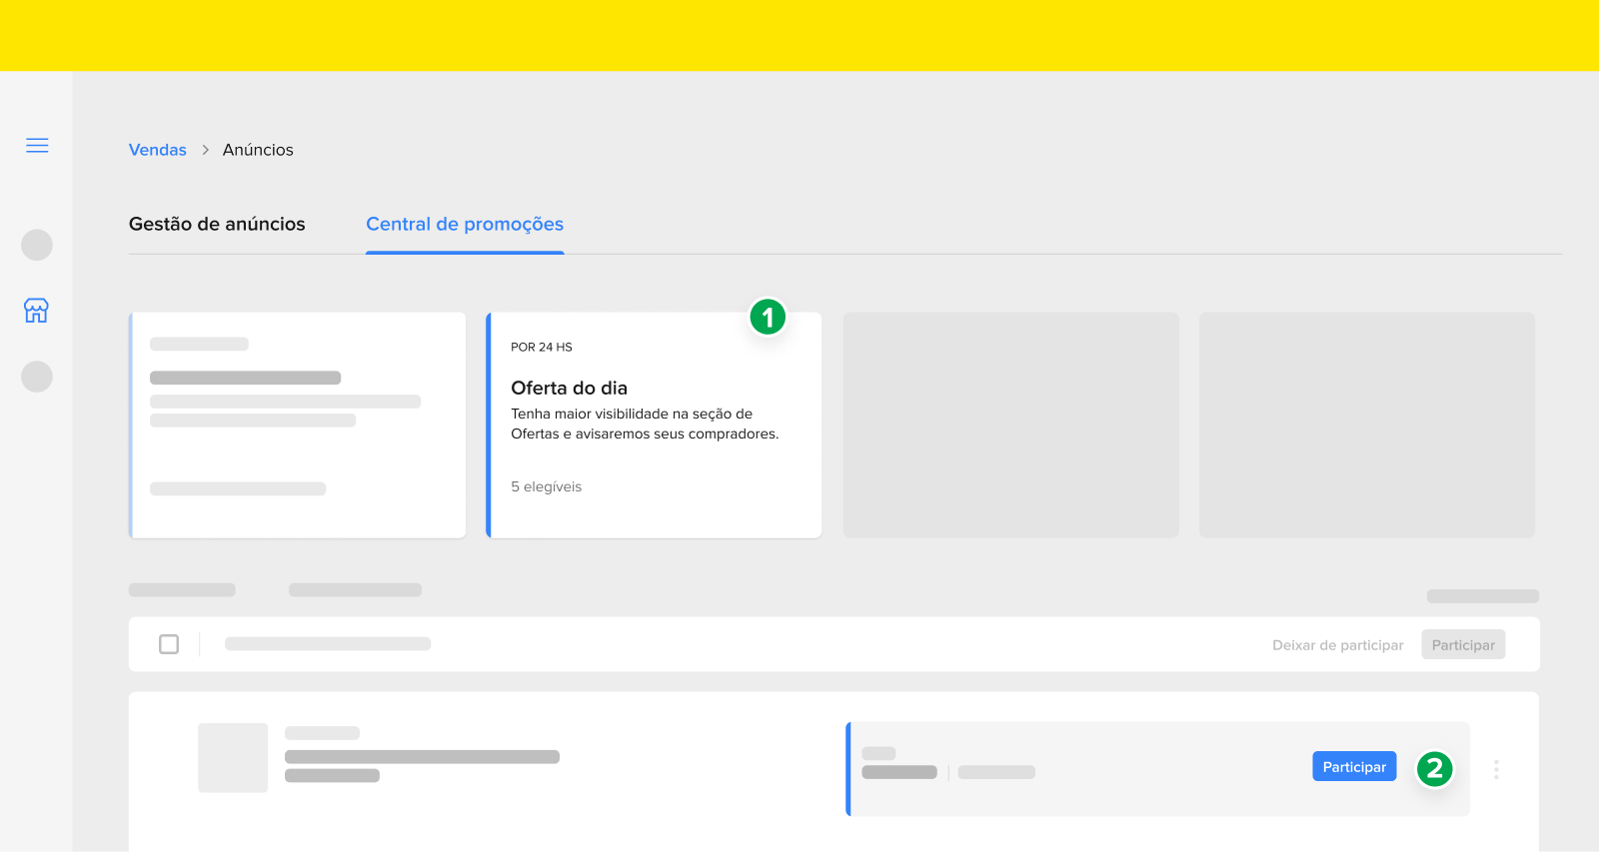
Task: Click the greyed Participar button in the bulk actions bar
Action: pyautogui.click(x=1463, y=645)
